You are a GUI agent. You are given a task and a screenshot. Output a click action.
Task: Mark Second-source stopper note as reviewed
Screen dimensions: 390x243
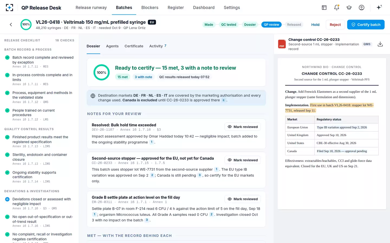243,160
